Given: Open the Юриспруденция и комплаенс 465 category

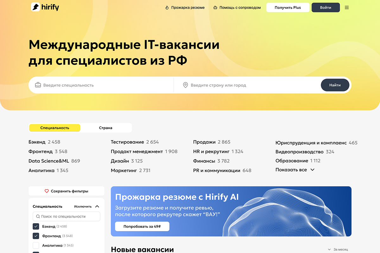Looking at the screenshot, I should [316, 143].
